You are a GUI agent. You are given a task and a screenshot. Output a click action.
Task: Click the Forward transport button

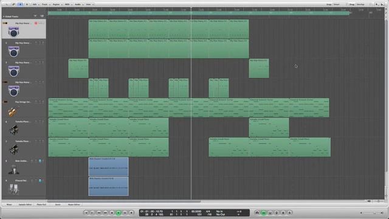[105, 213]
